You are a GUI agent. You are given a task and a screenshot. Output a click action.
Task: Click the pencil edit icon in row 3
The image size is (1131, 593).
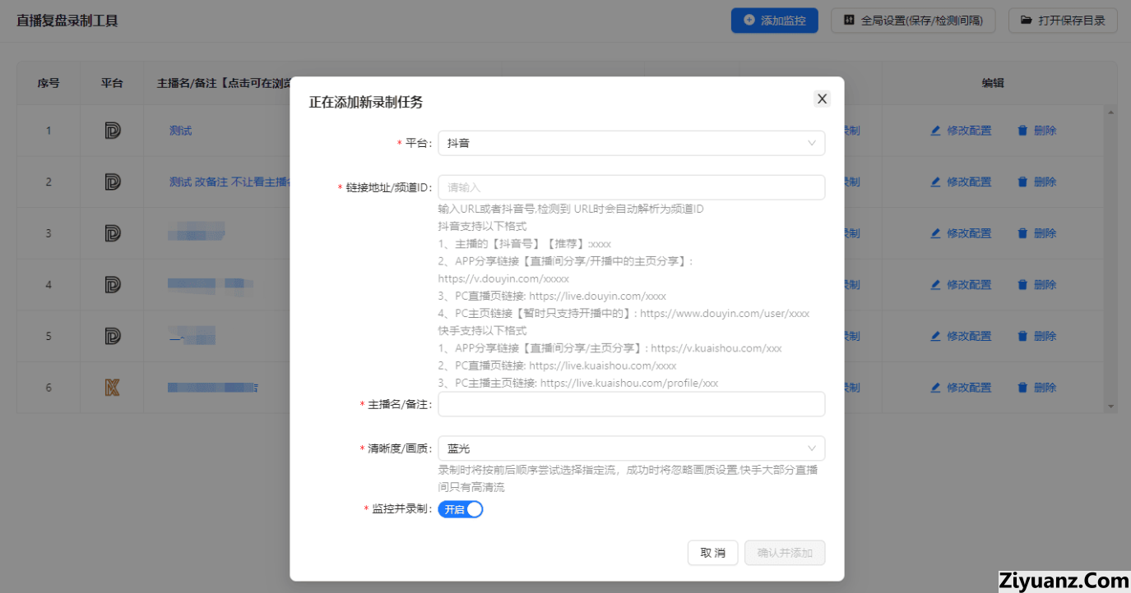click(935, 233)
